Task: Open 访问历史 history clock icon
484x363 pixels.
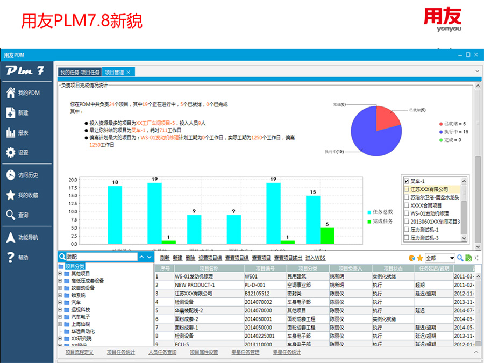Action: [11, 175]
